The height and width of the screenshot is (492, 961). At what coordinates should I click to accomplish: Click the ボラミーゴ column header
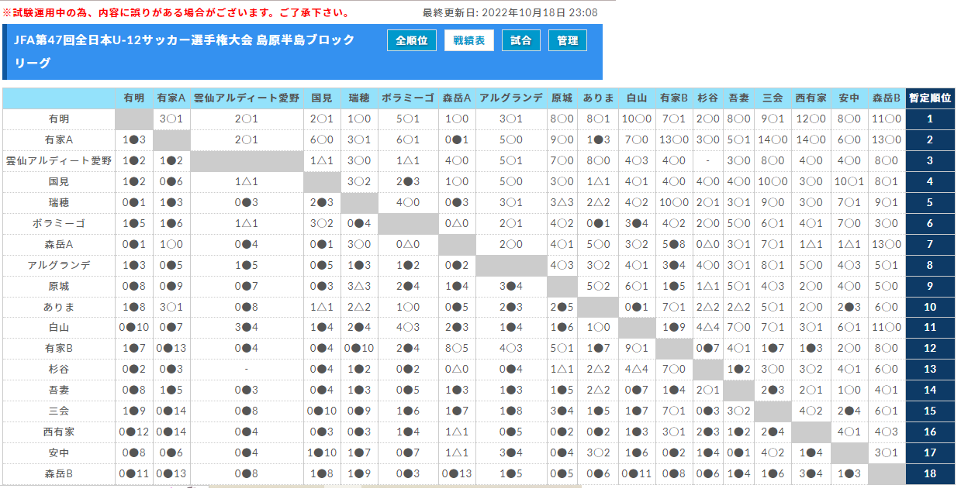[x=407, y=98]
